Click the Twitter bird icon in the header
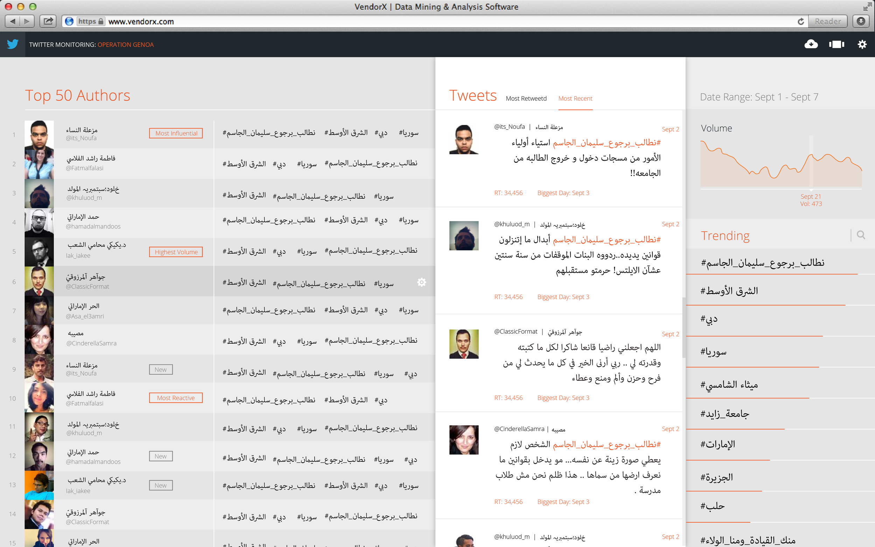Viewport: 875px width, 547px height. [x=13, y=44]
